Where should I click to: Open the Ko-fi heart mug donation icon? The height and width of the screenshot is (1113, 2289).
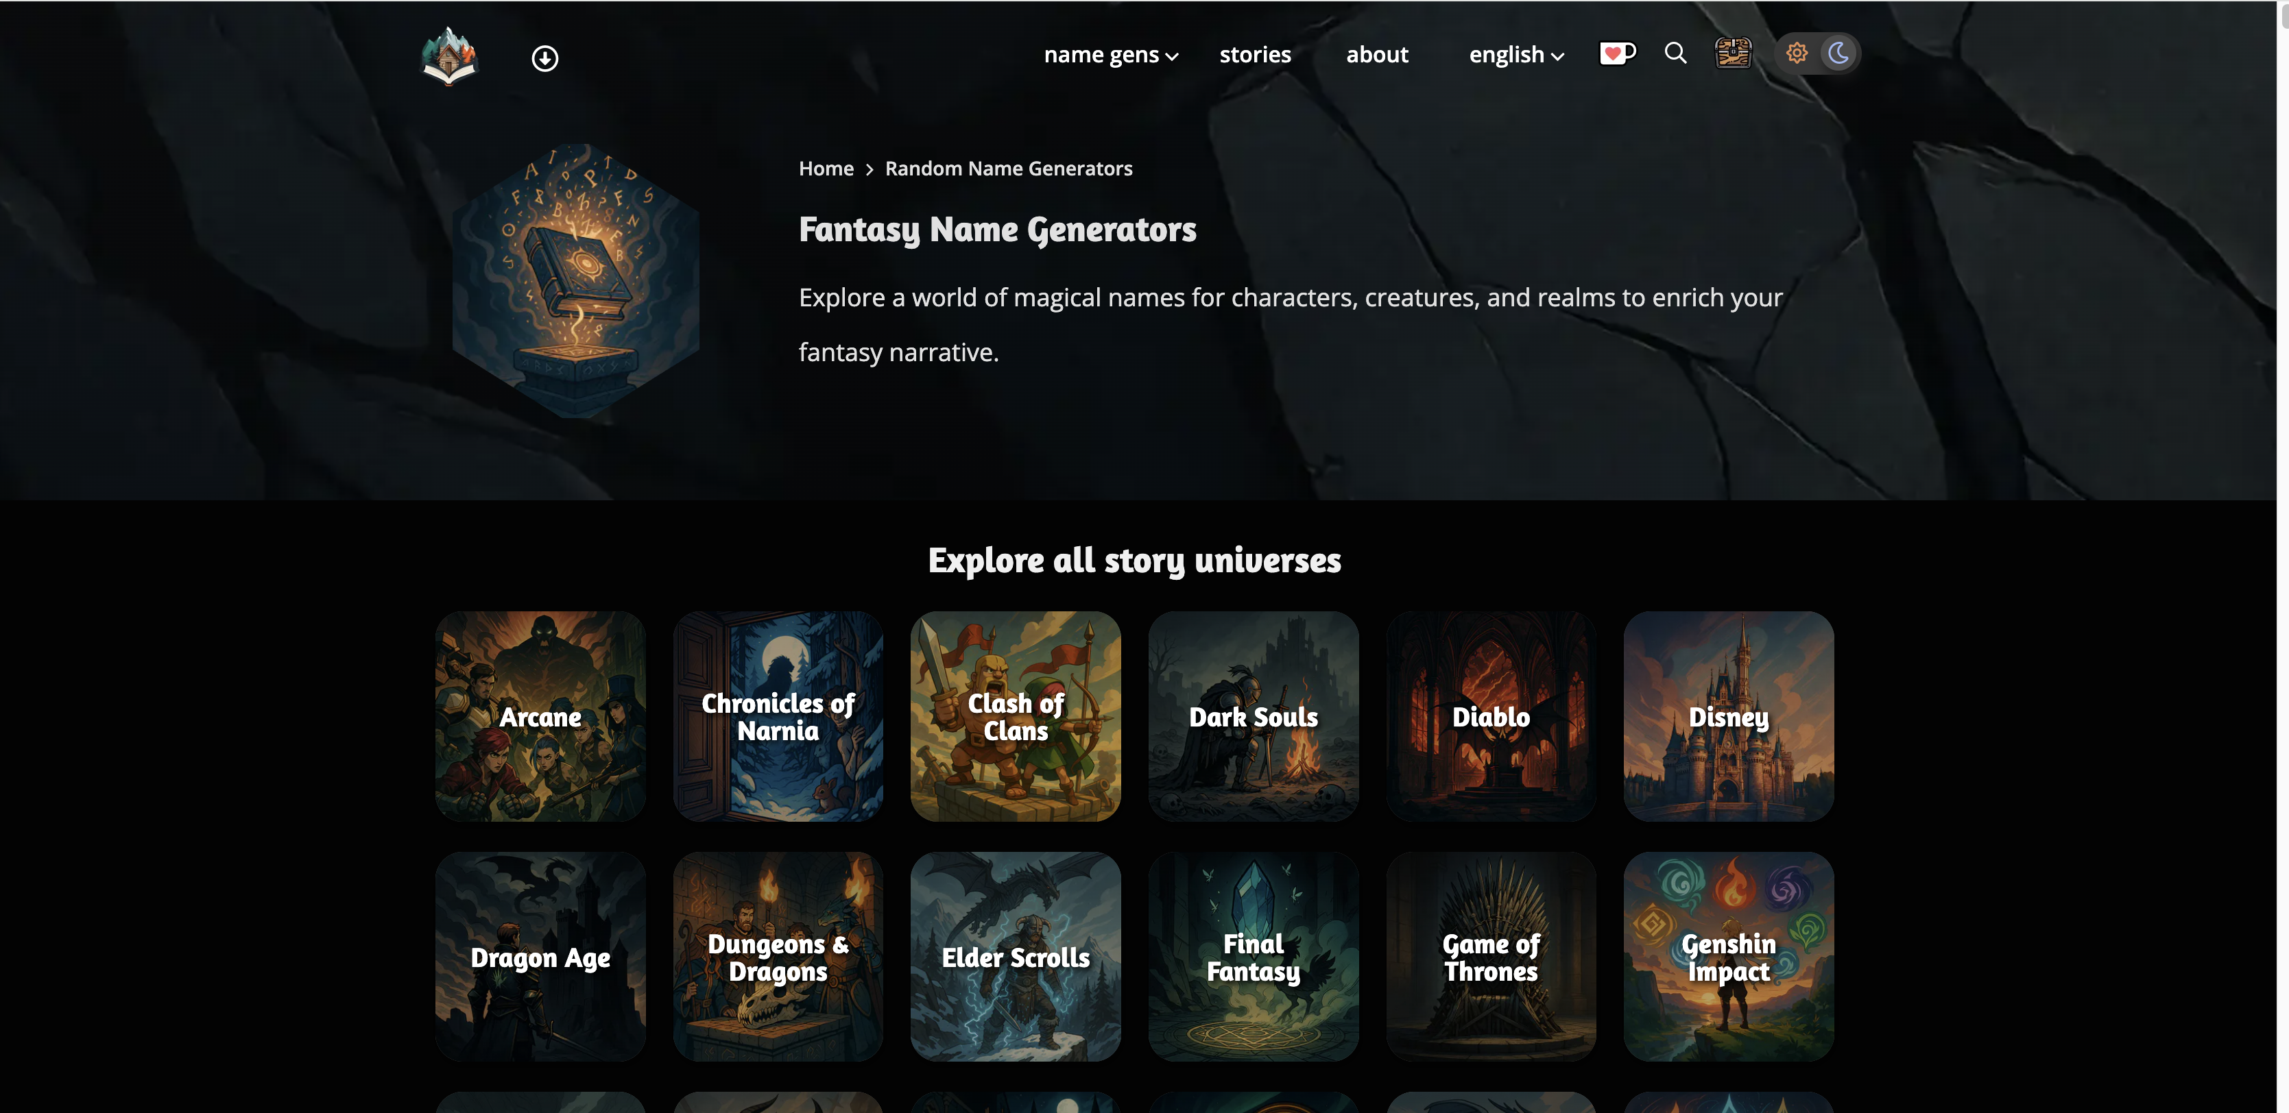[x=1617, y=54]
